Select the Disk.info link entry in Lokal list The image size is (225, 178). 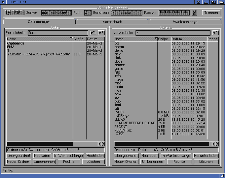[x=56, y=54]
